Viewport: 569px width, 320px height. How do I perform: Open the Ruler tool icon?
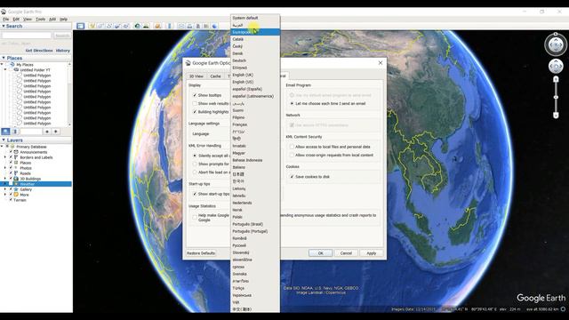(x=169, y=26)
